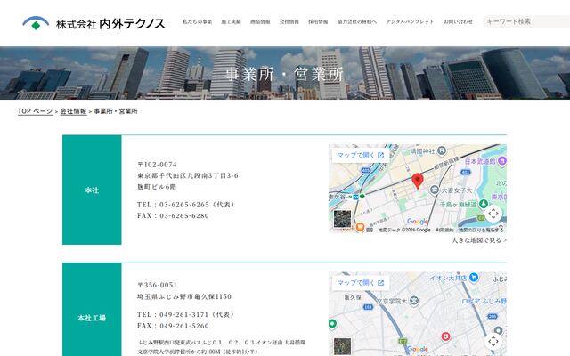Open the 施工実績 menu item
The height and width of the screenshot is (356, 570).
pyautogui.click(x=232, y=21)
